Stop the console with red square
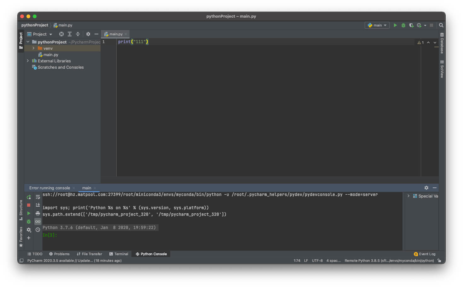463x287 pixels. [29, 205]
